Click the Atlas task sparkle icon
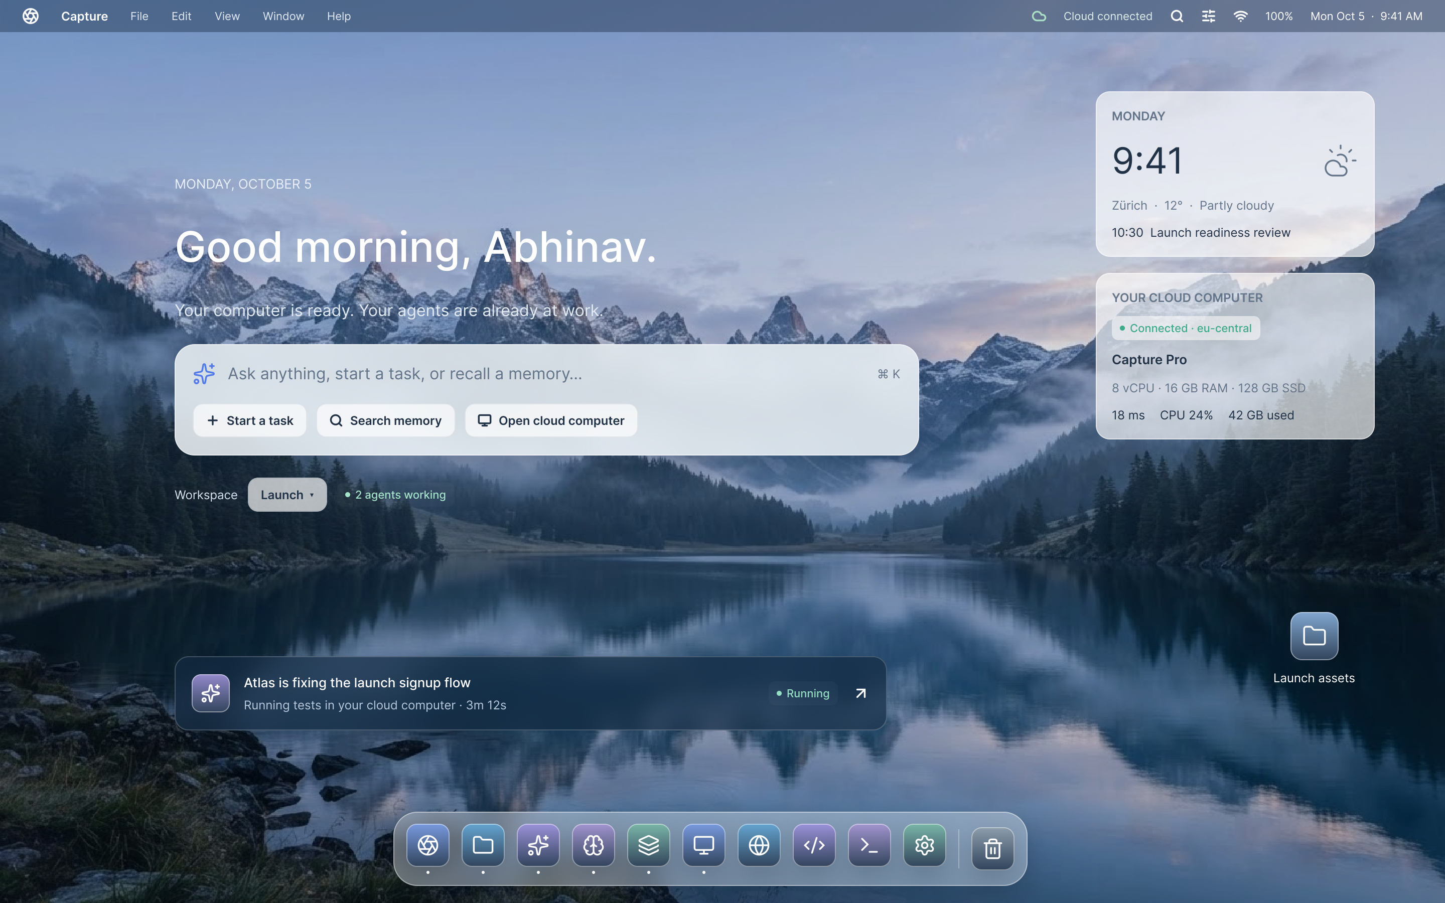 pos(211,693)
